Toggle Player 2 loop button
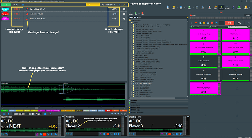The image size is (252, 138). click(71, 134)
